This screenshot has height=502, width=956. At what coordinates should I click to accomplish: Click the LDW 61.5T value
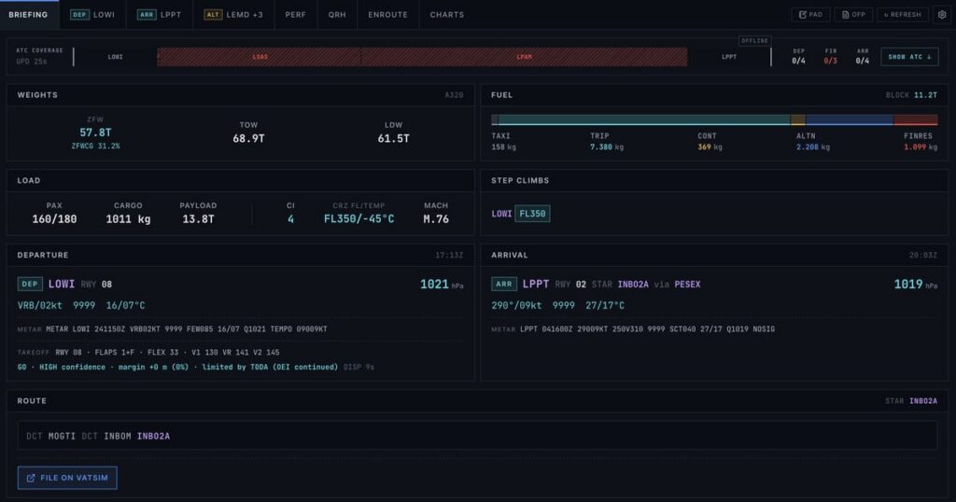pos(393,139)
